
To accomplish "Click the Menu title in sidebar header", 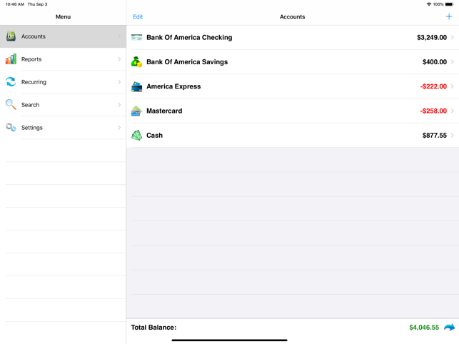I will [63, 16].
